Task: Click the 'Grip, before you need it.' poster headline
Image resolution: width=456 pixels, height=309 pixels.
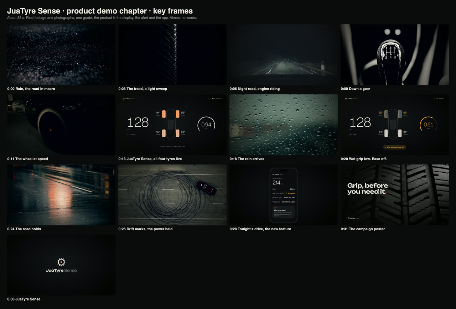Action: [x=368, y=189]
